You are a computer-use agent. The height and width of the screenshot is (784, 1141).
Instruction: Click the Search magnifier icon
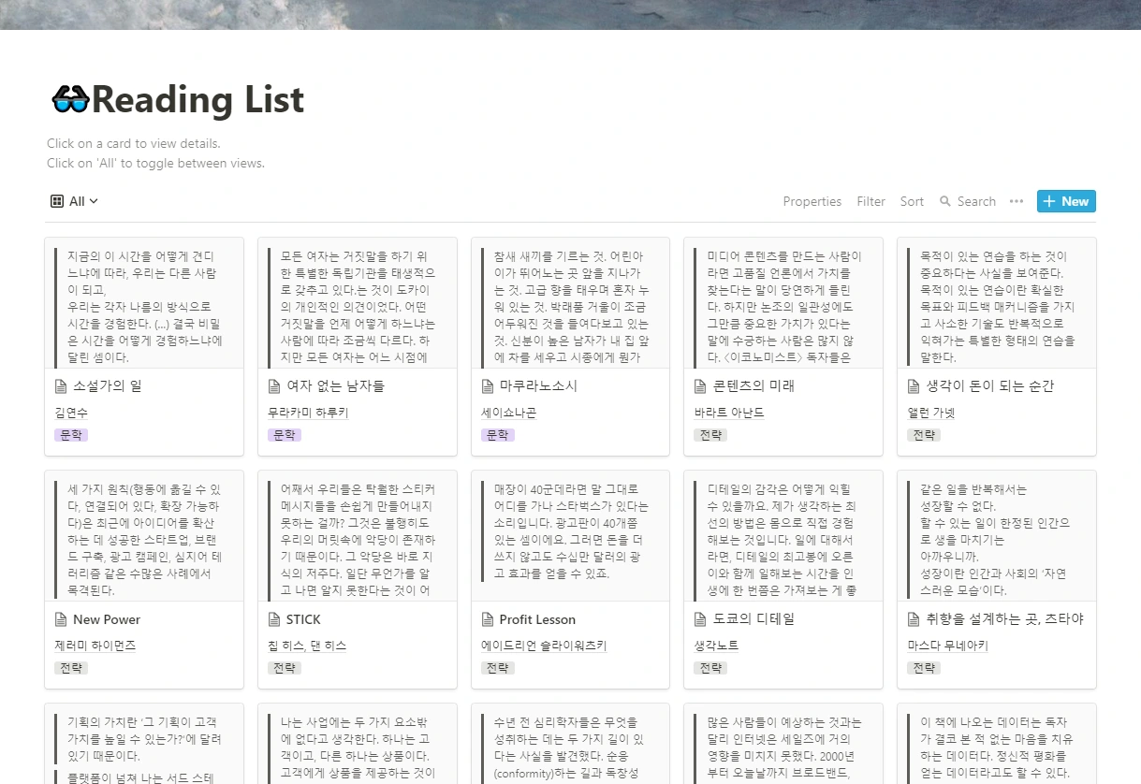[944, 201]
